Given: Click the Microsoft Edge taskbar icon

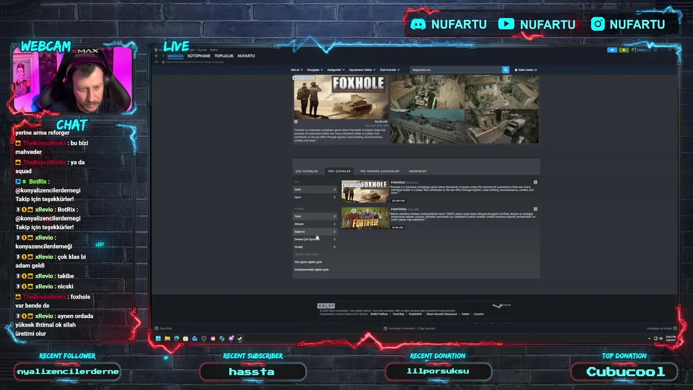Looking at the screenshot, I should coord(176,339).
